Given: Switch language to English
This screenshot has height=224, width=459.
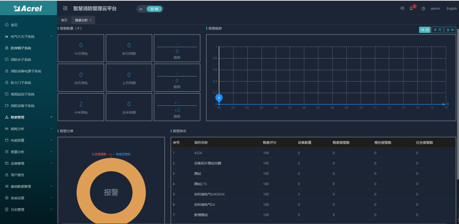Looking at the screenshot, I should (x=451, y=9).
